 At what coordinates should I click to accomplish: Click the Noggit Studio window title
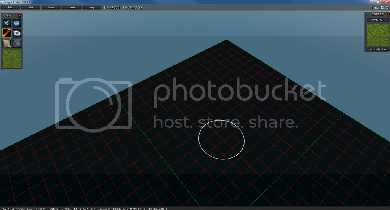[17, 2]
